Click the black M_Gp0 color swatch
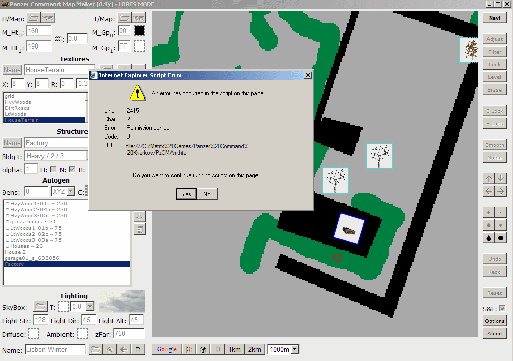Screen dimensions: 513x361 tap(139, 31)
